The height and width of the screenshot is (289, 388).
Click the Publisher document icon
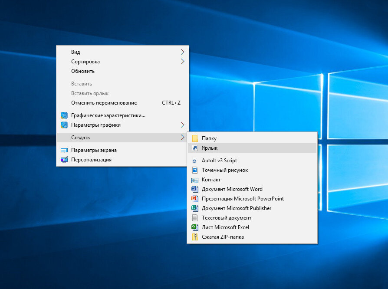click(x=195, y=208)
